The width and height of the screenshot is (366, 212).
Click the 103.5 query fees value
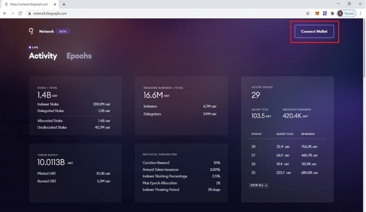pyautogui.click(x=258, y=116)
